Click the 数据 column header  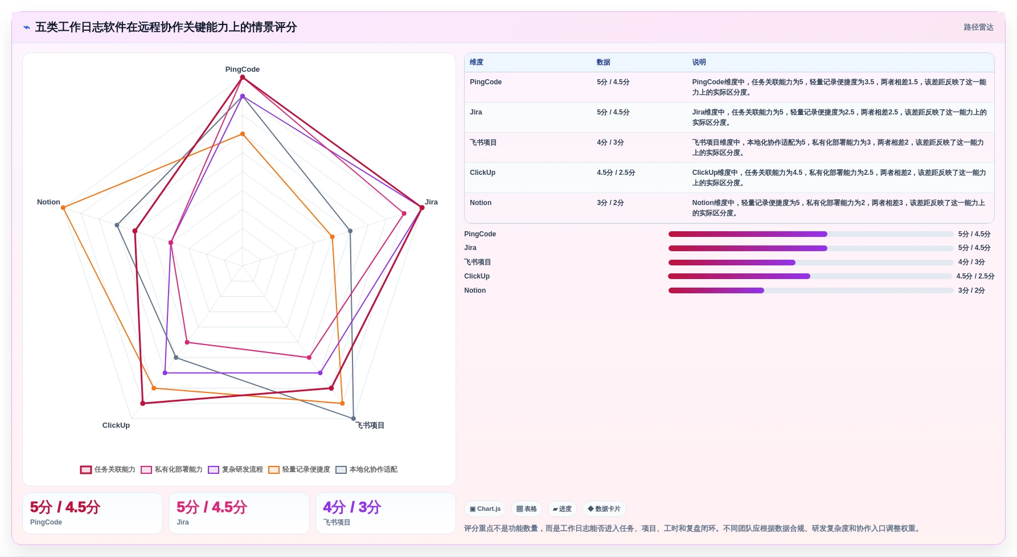(604, 63)
